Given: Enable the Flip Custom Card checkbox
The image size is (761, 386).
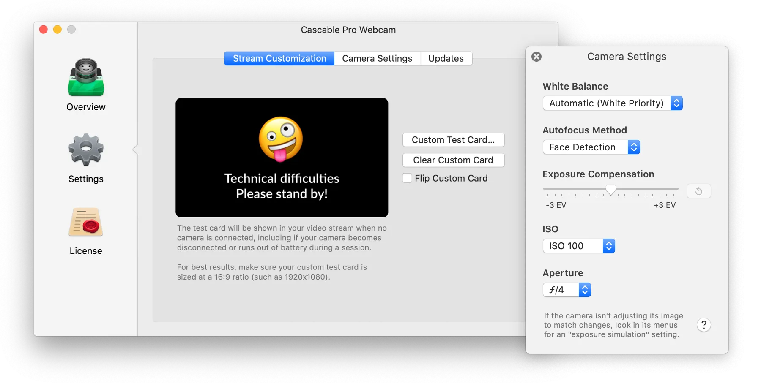Looking at the screenshot, I should (x=407, y=178).
